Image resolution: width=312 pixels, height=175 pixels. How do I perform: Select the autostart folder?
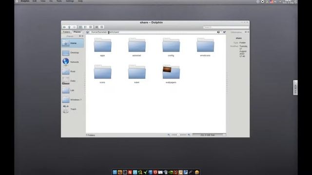pos(136,47)
